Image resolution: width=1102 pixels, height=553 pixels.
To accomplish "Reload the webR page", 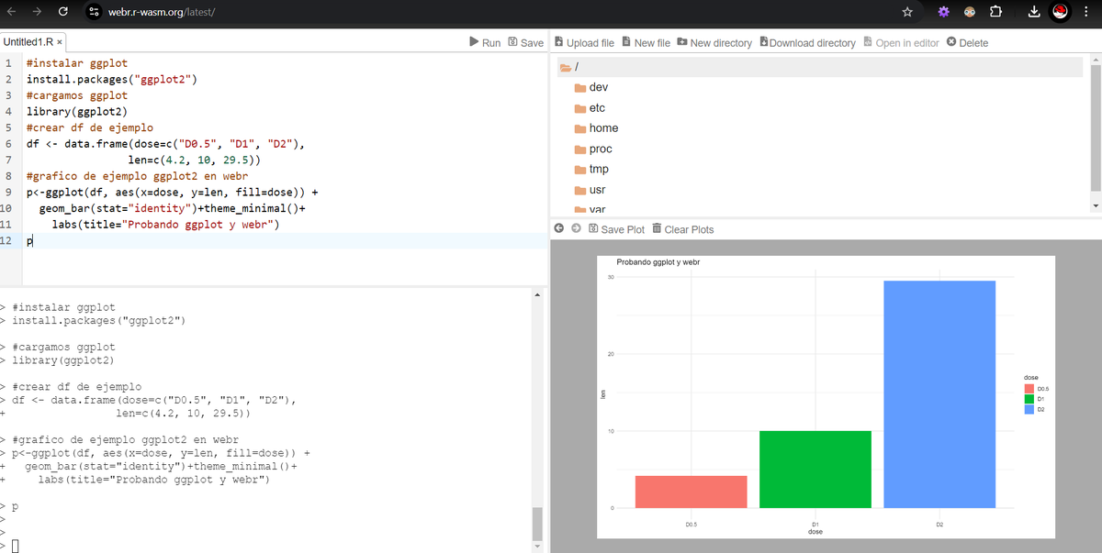I will 63,12.
